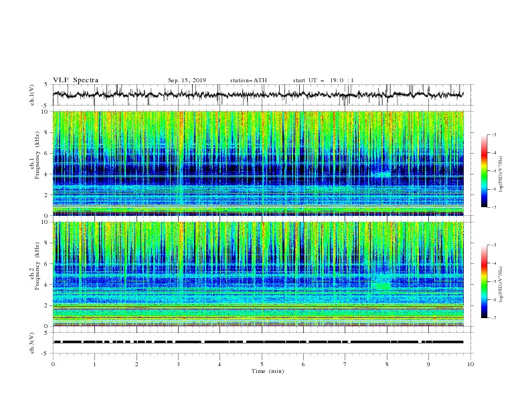This screenshot has height=409, width=530.
Task: Click time axis tick label "10"
Action: point(470,364)
